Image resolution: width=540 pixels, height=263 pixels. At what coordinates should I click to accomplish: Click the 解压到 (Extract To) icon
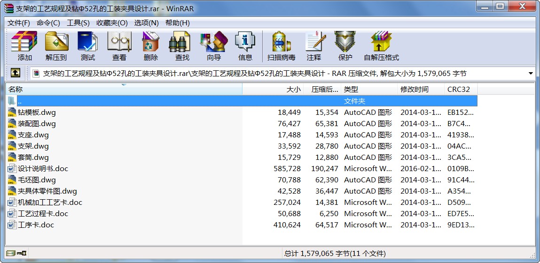(x=56, y=46)
